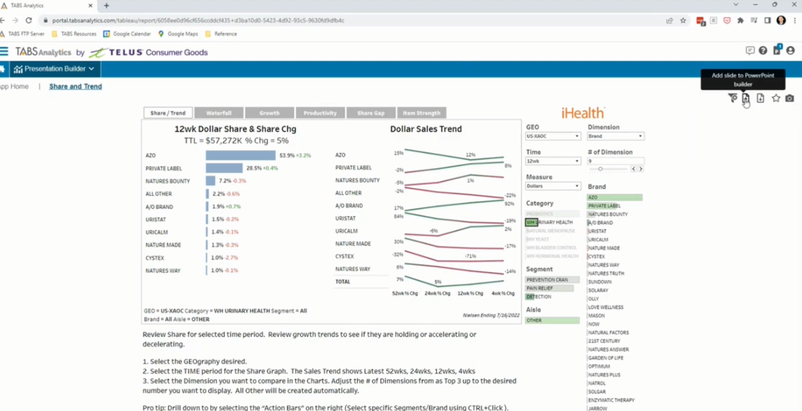This screenshot has height=411, width=802.
Task: Click the filter settings funnel icon
Action: (733, 98)
